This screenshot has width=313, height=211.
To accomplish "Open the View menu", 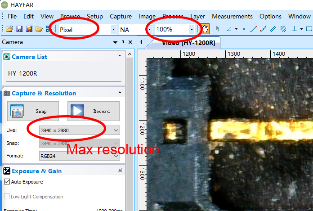I will point(47,16).
